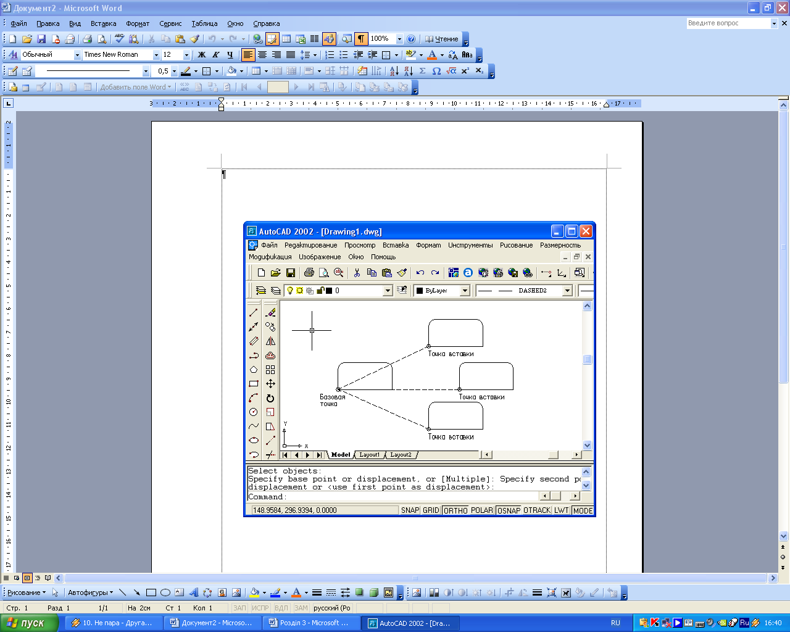Viewport: 790px width, 632px height.
Task: Toggle the Tables and Borders panel
Action: (x=272, y=39)
